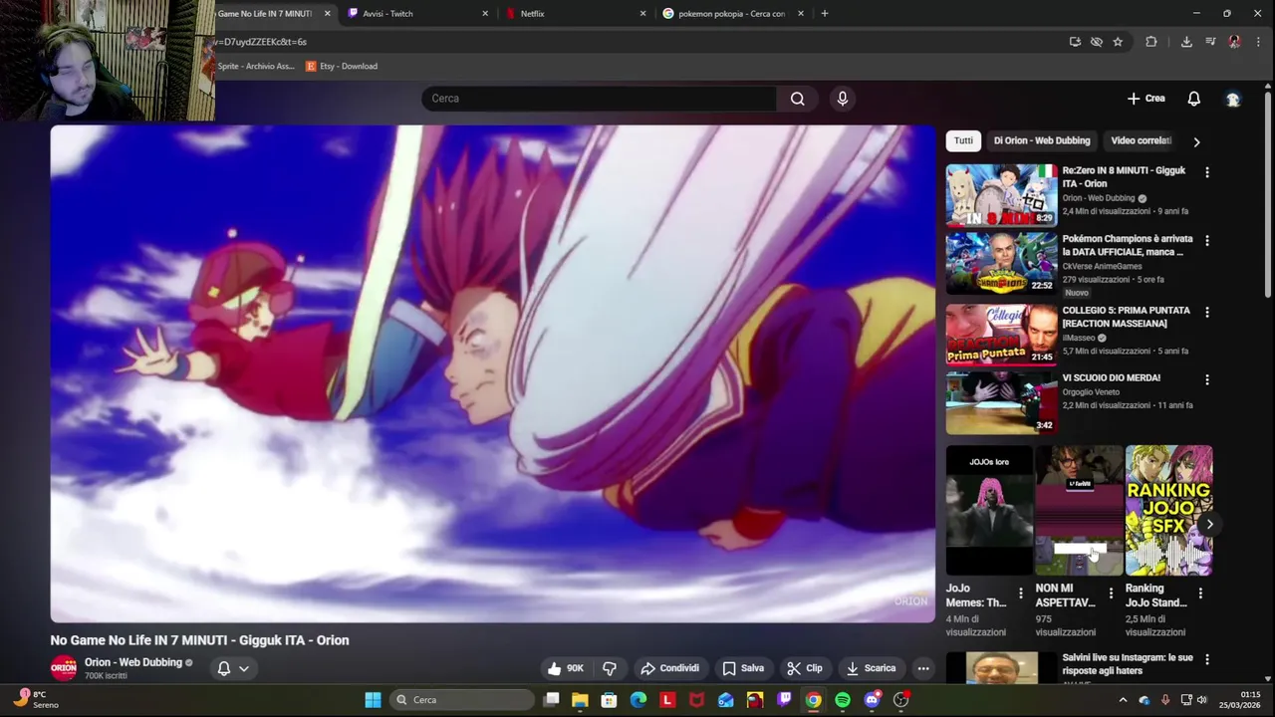Select the Tutti filter chip

coord(963,140)
